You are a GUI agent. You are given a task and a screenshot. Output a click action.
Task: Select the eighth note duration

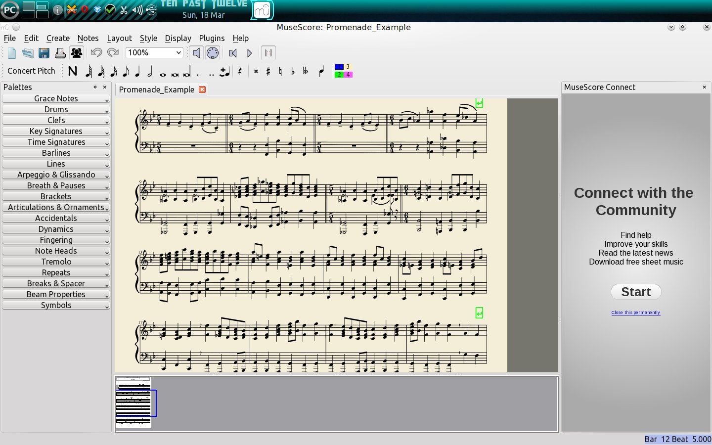[x=126, y=71]
